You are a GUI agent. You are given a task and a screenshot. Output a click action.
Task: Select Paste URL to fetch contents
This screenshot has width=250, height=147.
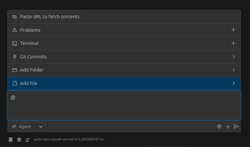pyautogui.click(x=50, y=17)
